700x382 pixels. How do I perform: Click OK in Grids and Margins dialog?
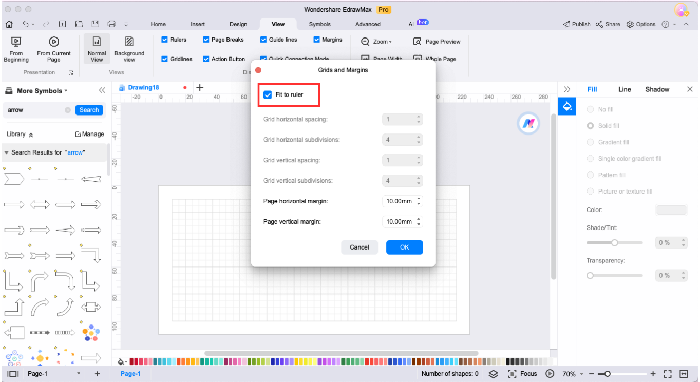pos(405,247)
